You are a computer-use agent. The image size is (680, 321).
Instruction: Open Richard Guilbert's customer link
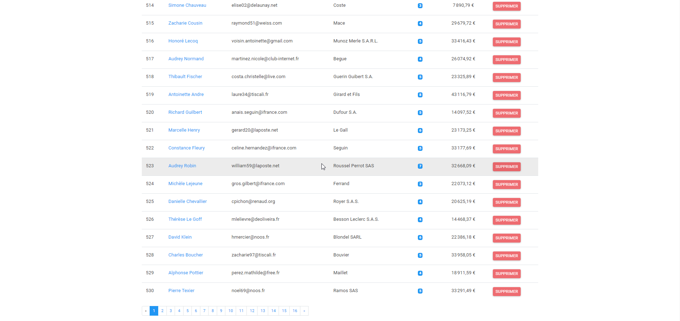click(185, 112)
